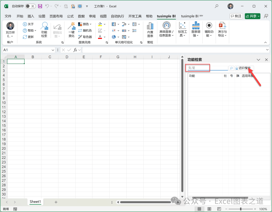This screenshot has height=212, width=272.
Task: Toggle the 自动保存 switch
Action: click(30, 6)
